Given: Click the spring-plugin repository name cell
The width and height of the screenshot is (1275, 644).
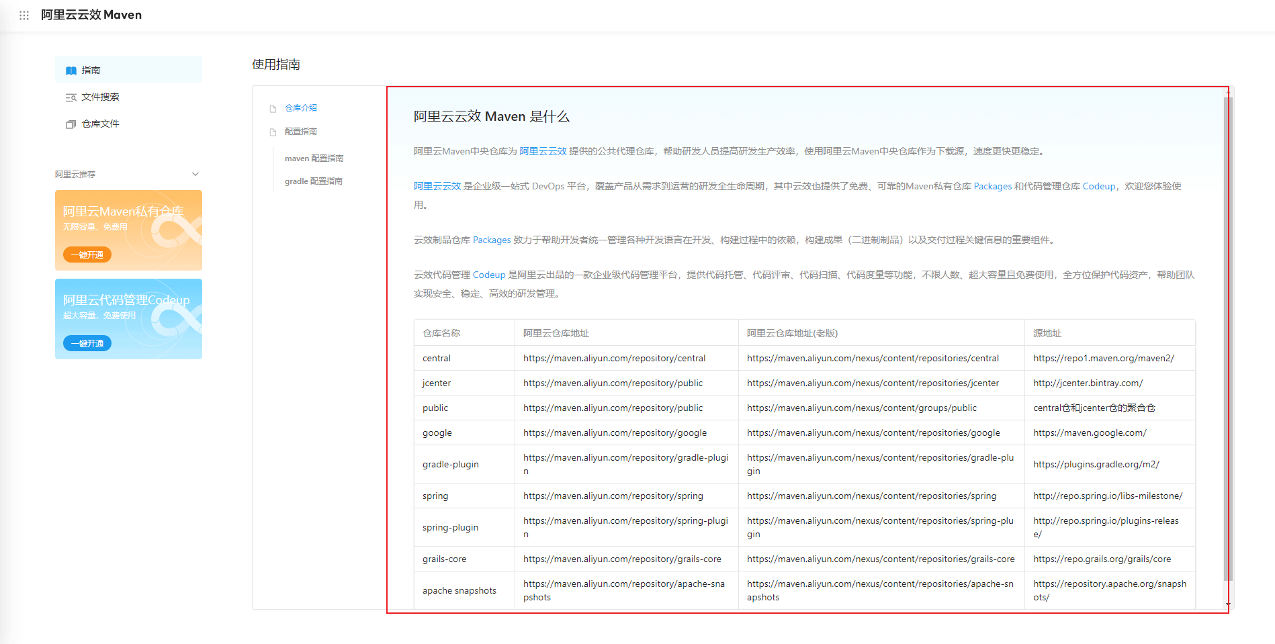Looking at the screenshot, I should tap(464, 527).
